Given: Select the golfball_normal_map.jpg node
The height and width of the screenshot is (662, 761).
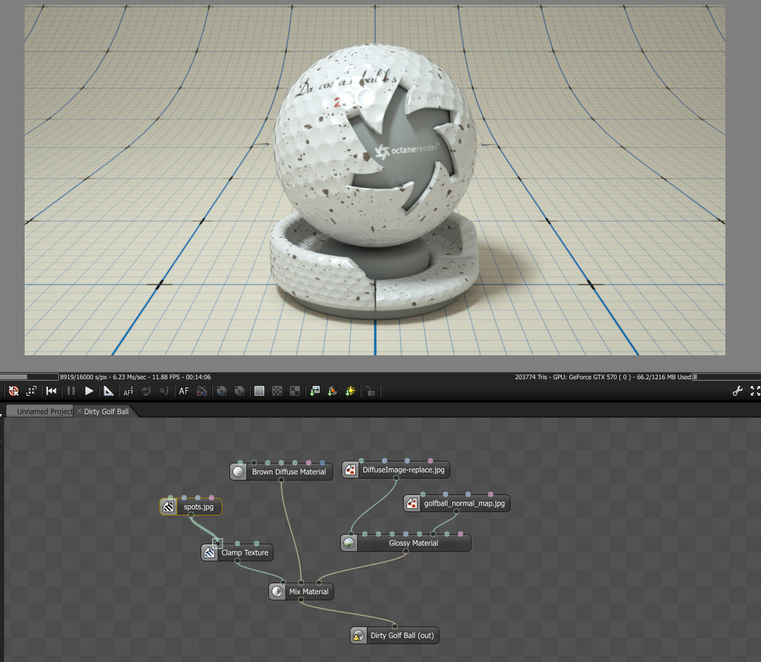Looking at the screenshot, I should (x=456, y=503).
